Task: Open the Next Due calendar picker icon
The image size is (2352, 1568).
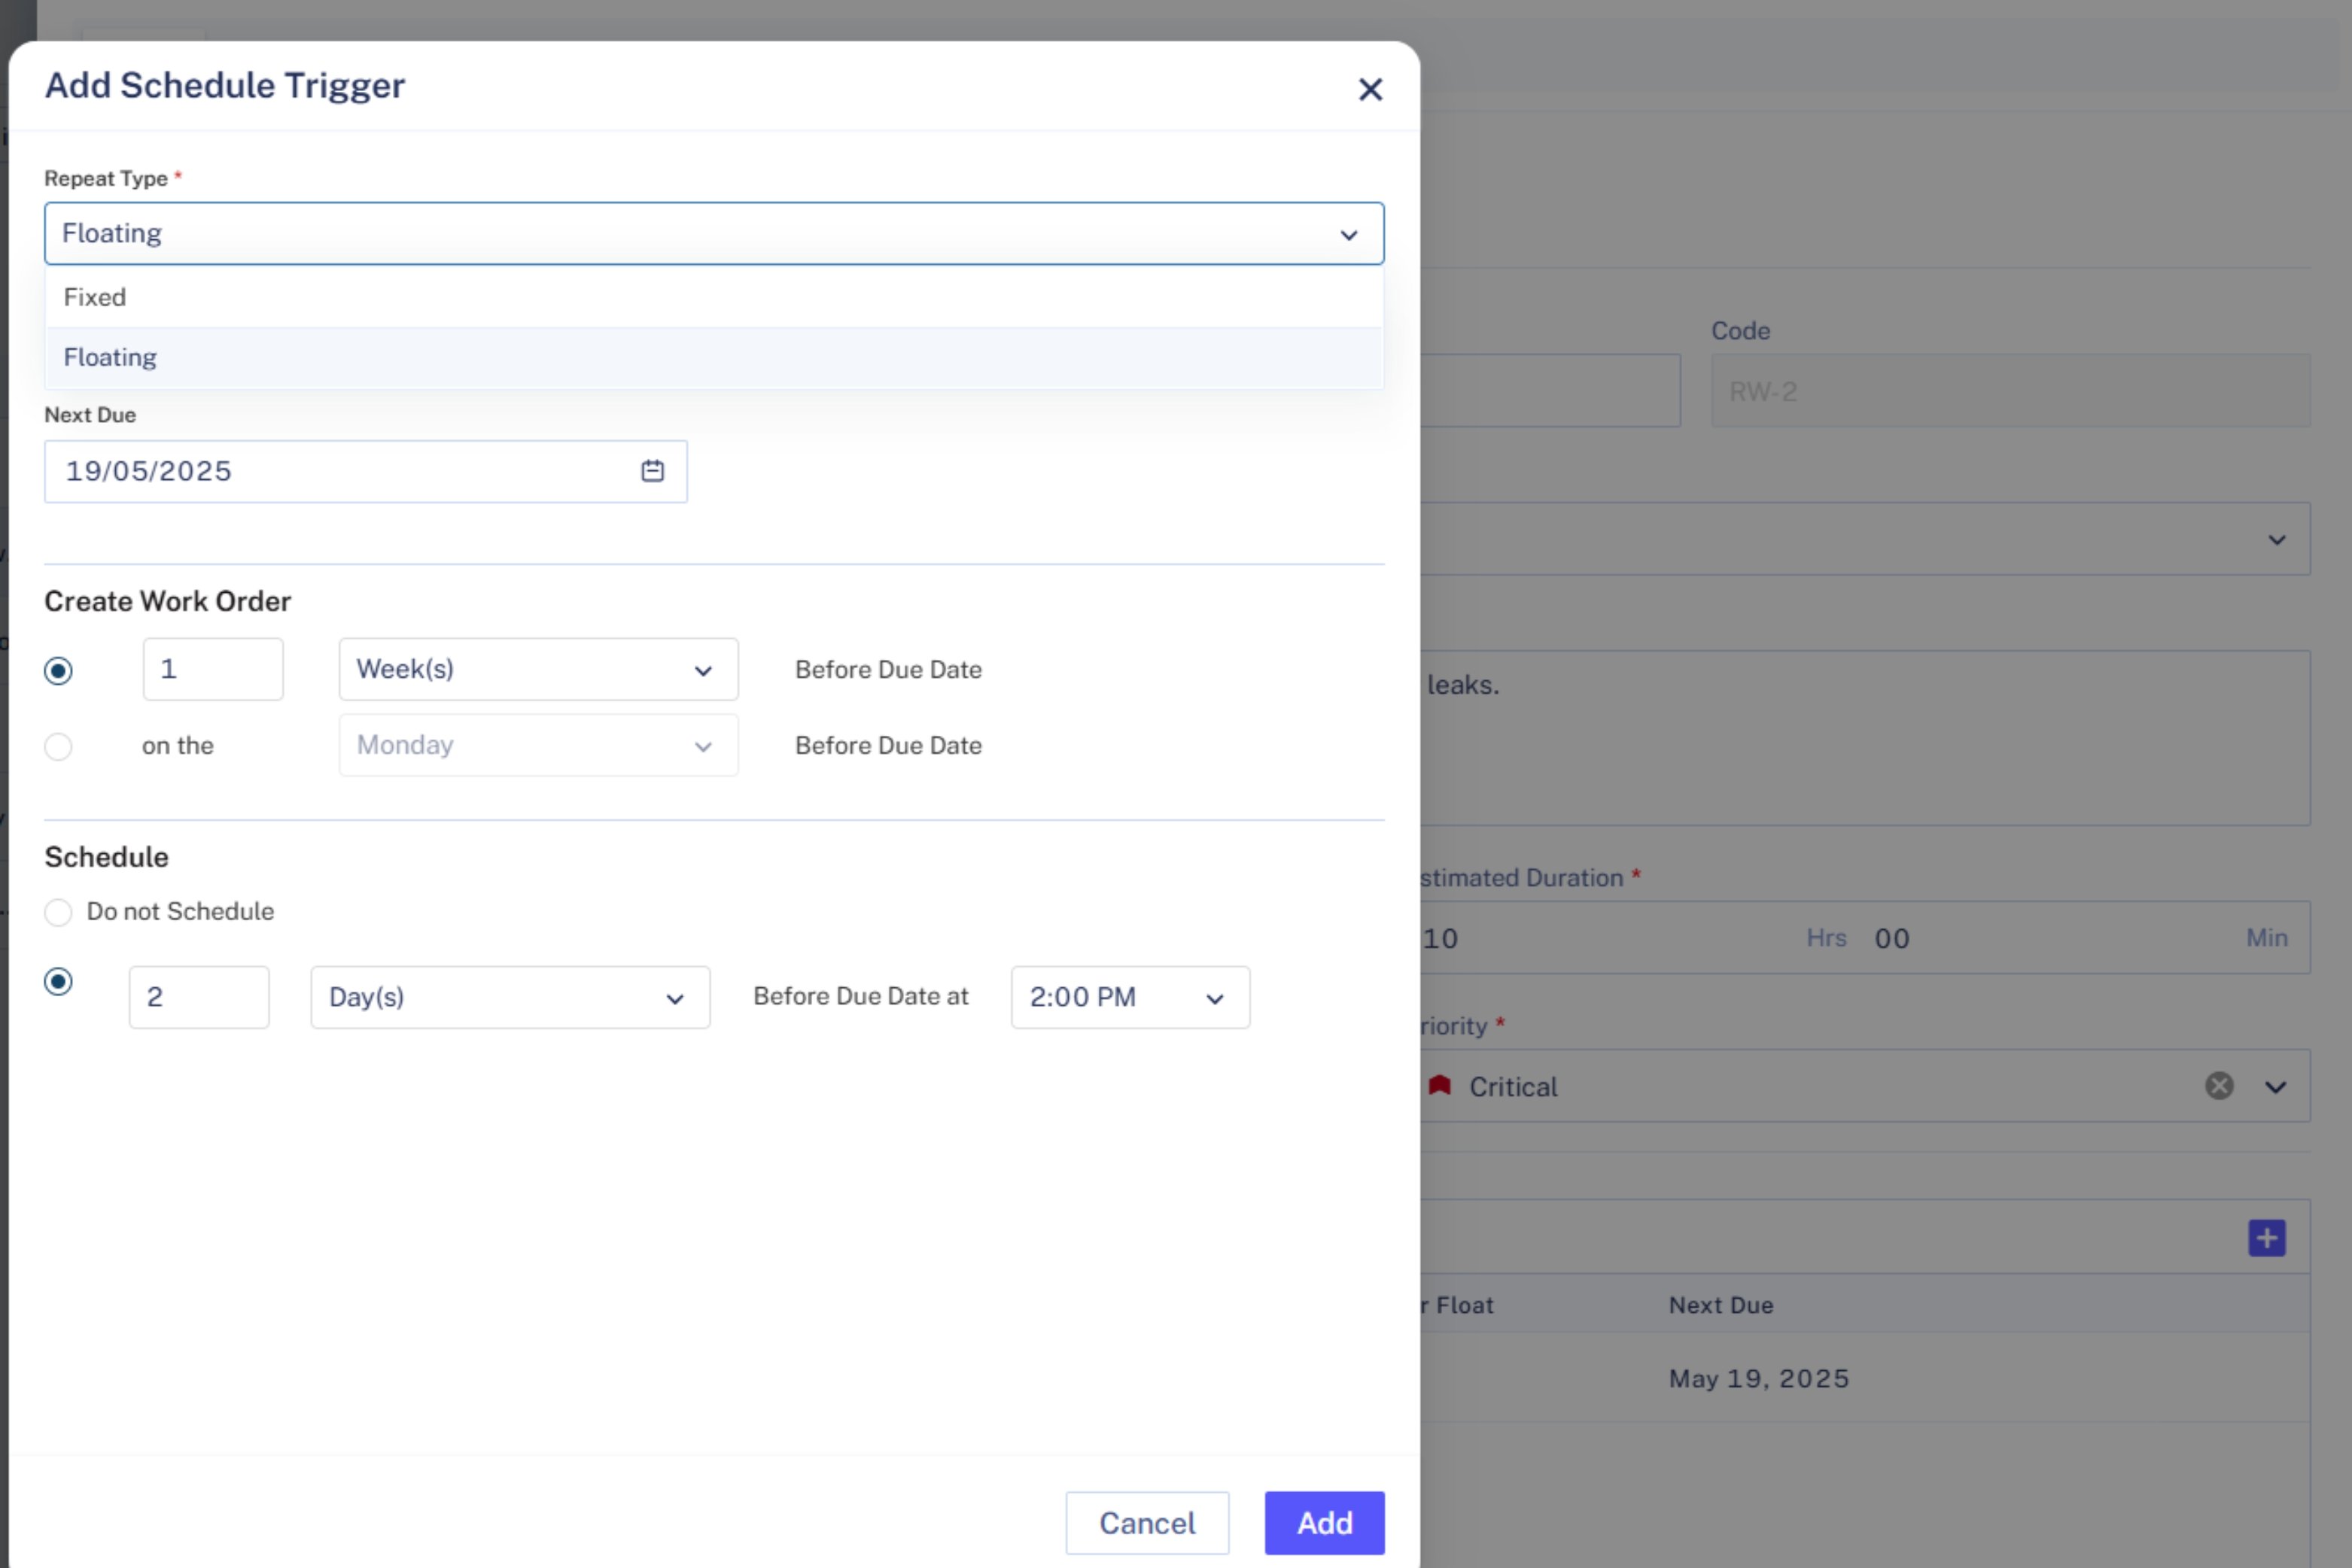Action: click(x=651, y=471)
